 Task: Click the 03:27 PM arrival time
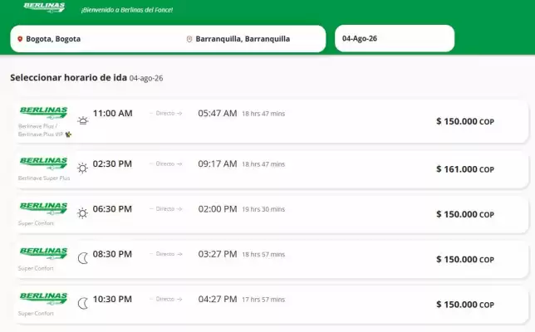coord(218,254)
